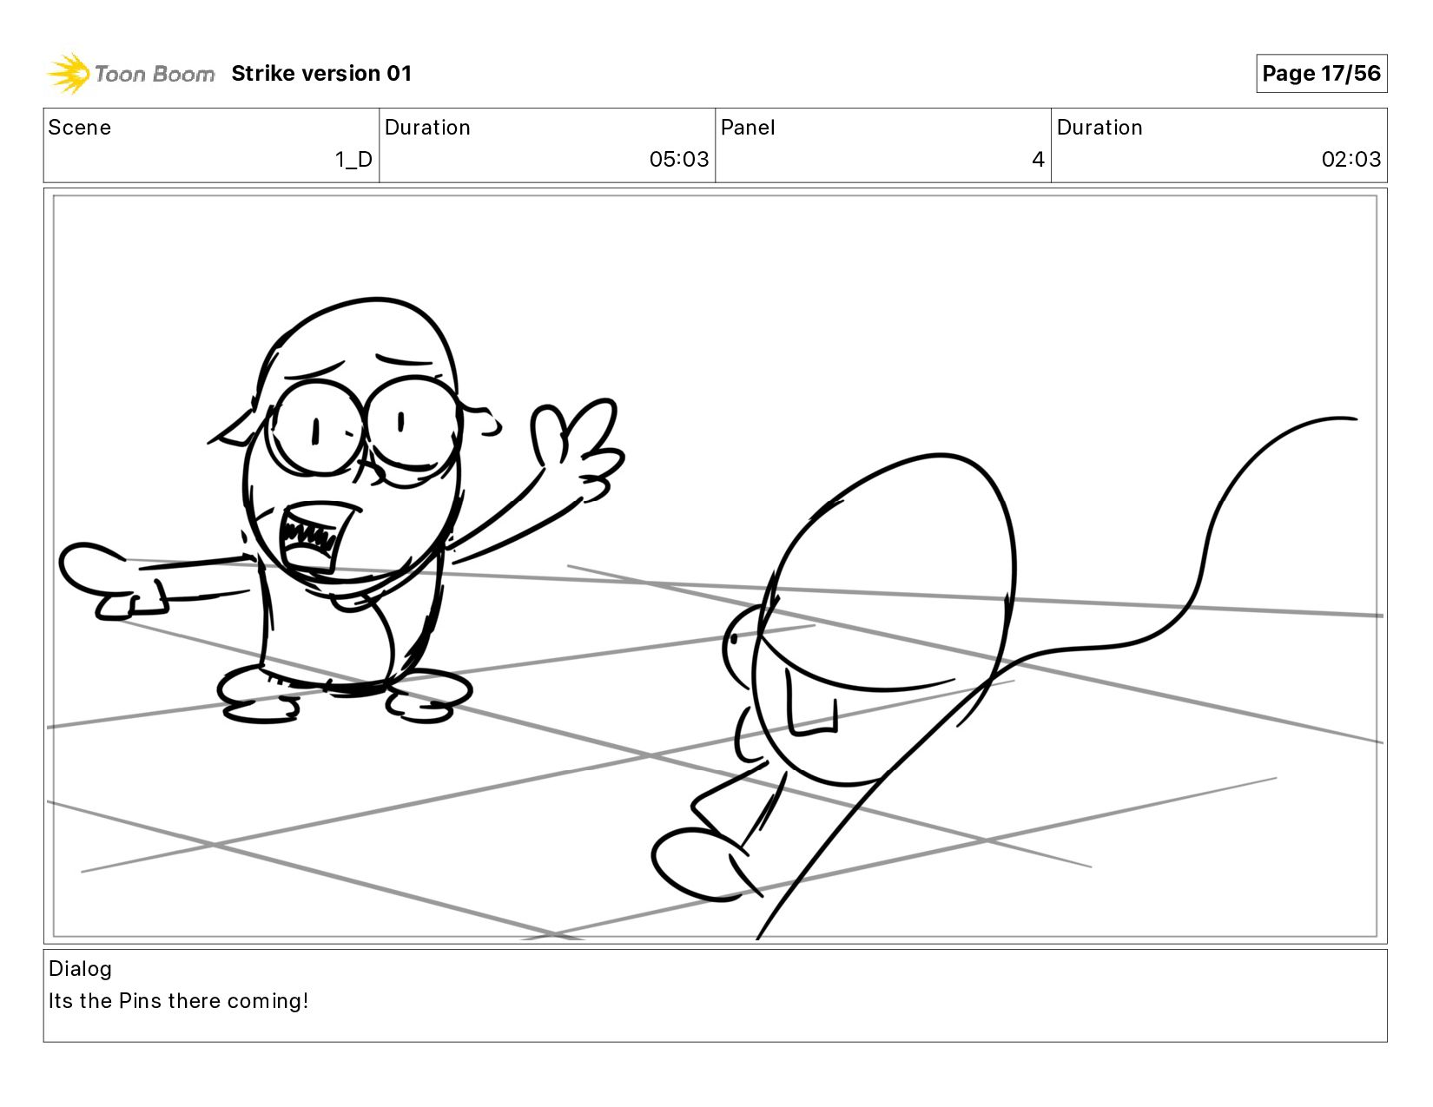The height and width of the screenshot is (1107, 1433).
Task: Select the 'Scene' header label
Action: [x=80, y=128]
